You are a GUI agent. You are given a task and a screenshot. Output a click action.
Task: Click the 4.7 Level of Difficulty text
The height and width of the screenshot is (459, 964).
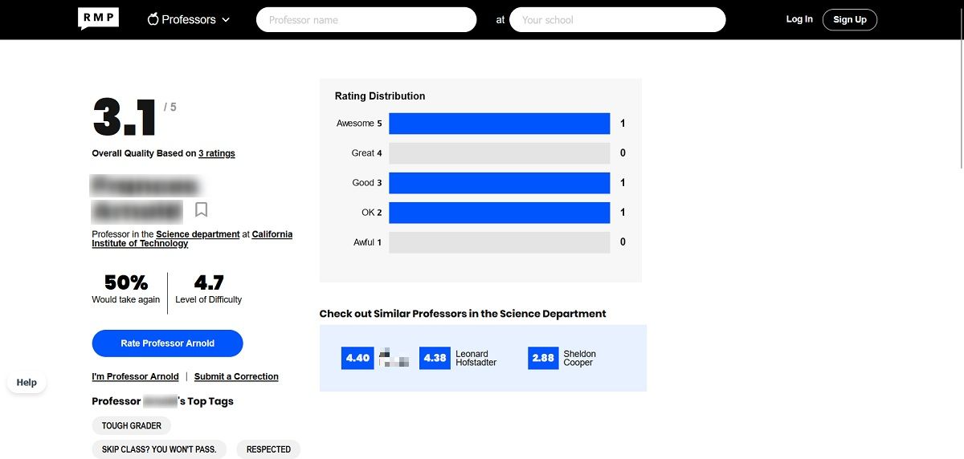209,290
